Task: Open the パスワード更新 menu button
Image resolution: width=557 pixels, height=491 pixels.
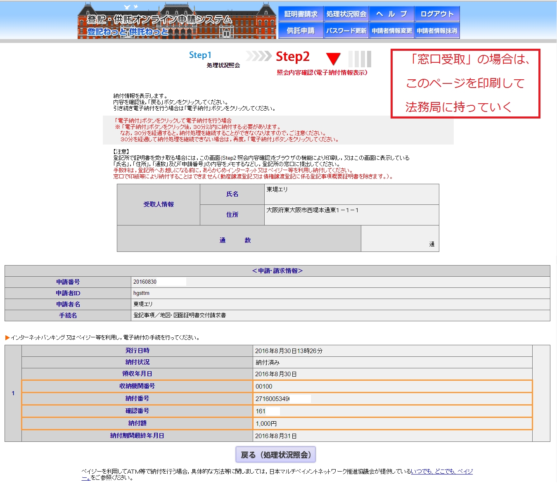Action: pyautogui.click(x=346, y=31)
